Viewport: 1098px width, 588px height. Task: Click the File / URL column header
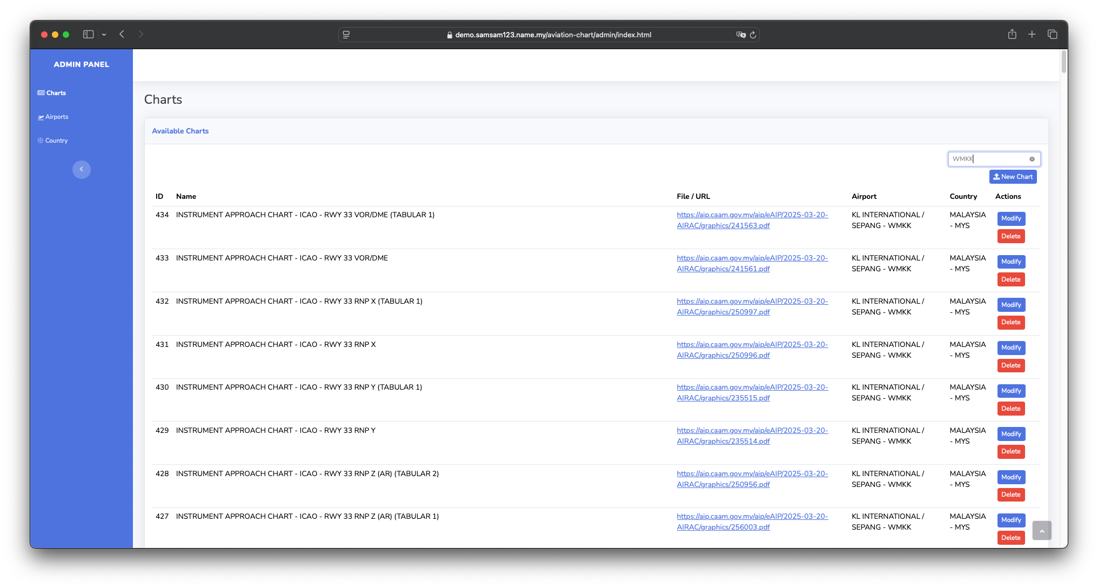point(693,196)
